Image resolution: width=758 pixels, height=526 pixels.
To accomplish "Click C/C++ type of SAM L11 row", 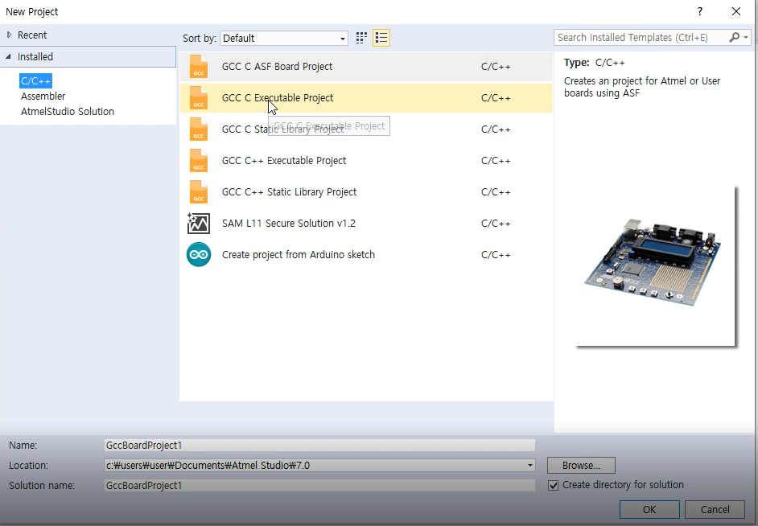I will 496,223.
